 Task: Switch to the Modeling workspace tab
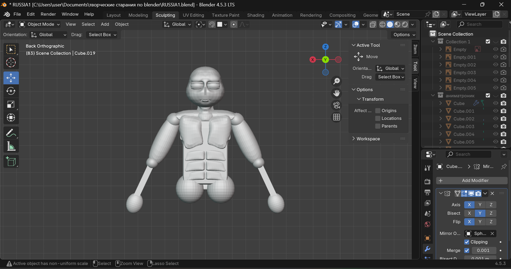(138, 15)
